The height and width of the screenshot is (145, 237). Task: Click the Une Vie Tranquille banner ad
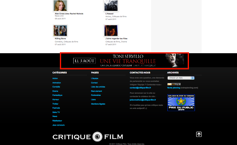click(124, 61)
